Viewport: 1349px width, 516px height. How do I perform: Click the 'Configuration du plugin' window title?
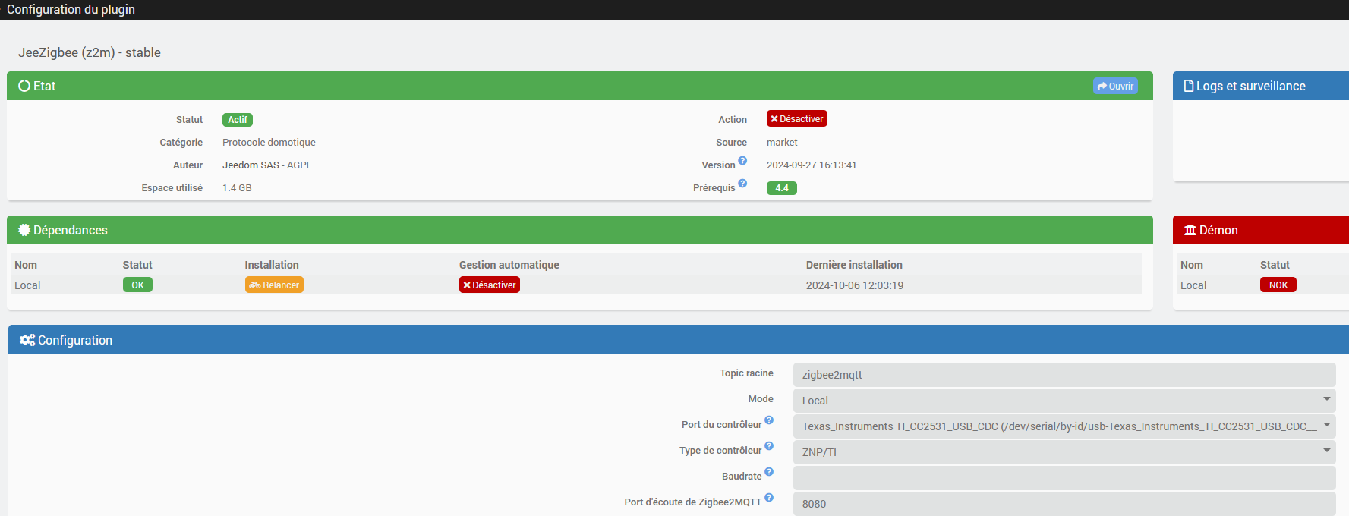pyautogui.click(x=71, y=9)
